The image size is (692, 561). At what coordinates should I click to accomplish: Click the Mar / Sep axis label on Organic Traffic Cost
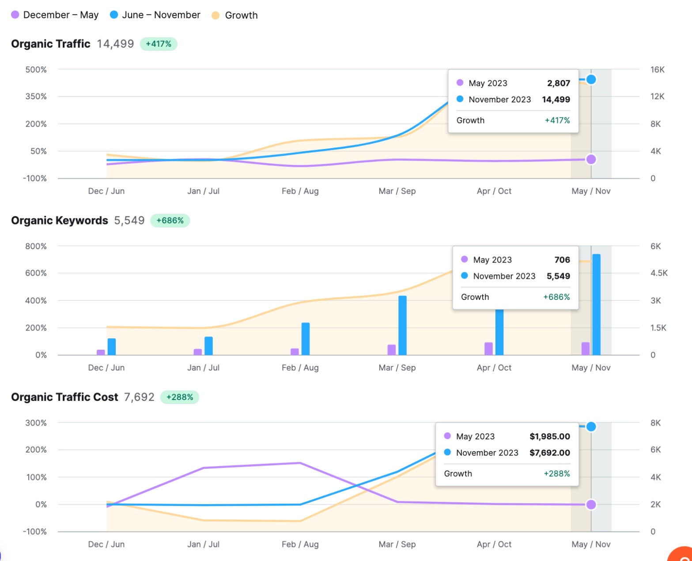[x=397, y=544]
